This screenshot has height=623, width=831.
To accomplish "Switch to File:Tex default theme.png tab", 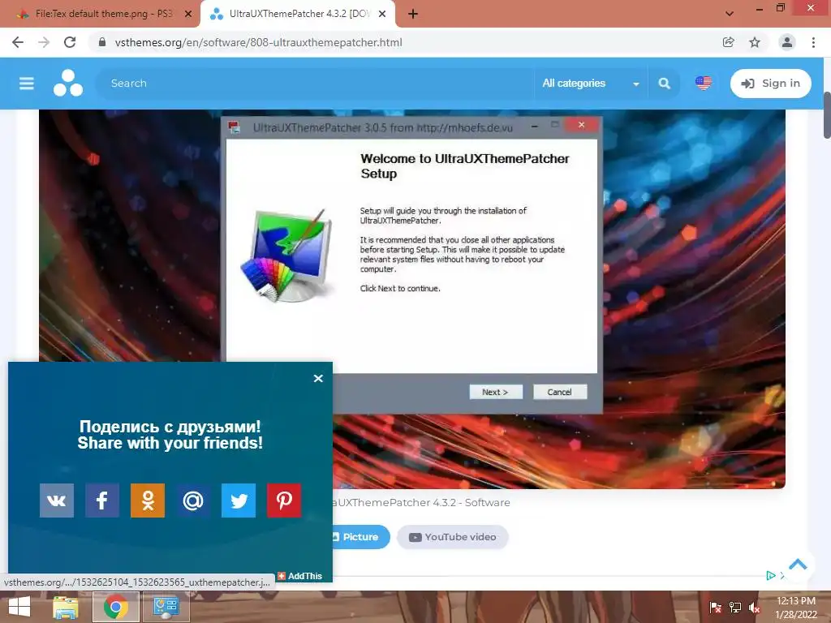I will [103, 14].
